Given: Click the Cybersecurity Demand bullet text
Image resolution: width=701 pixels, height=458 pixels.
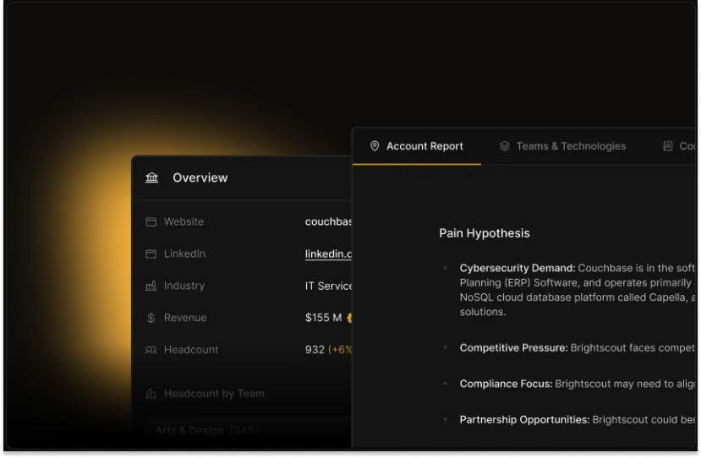Looking at the screenshot, I should tap(578, 290).
